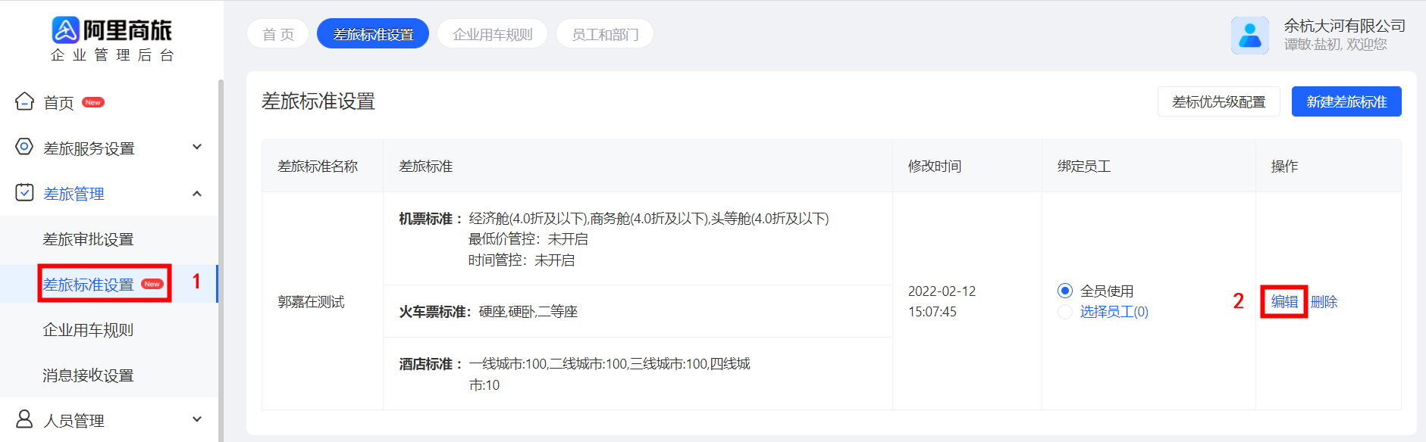Click the 新建差旅标准 button
1426x442 pixels.
1346,101
